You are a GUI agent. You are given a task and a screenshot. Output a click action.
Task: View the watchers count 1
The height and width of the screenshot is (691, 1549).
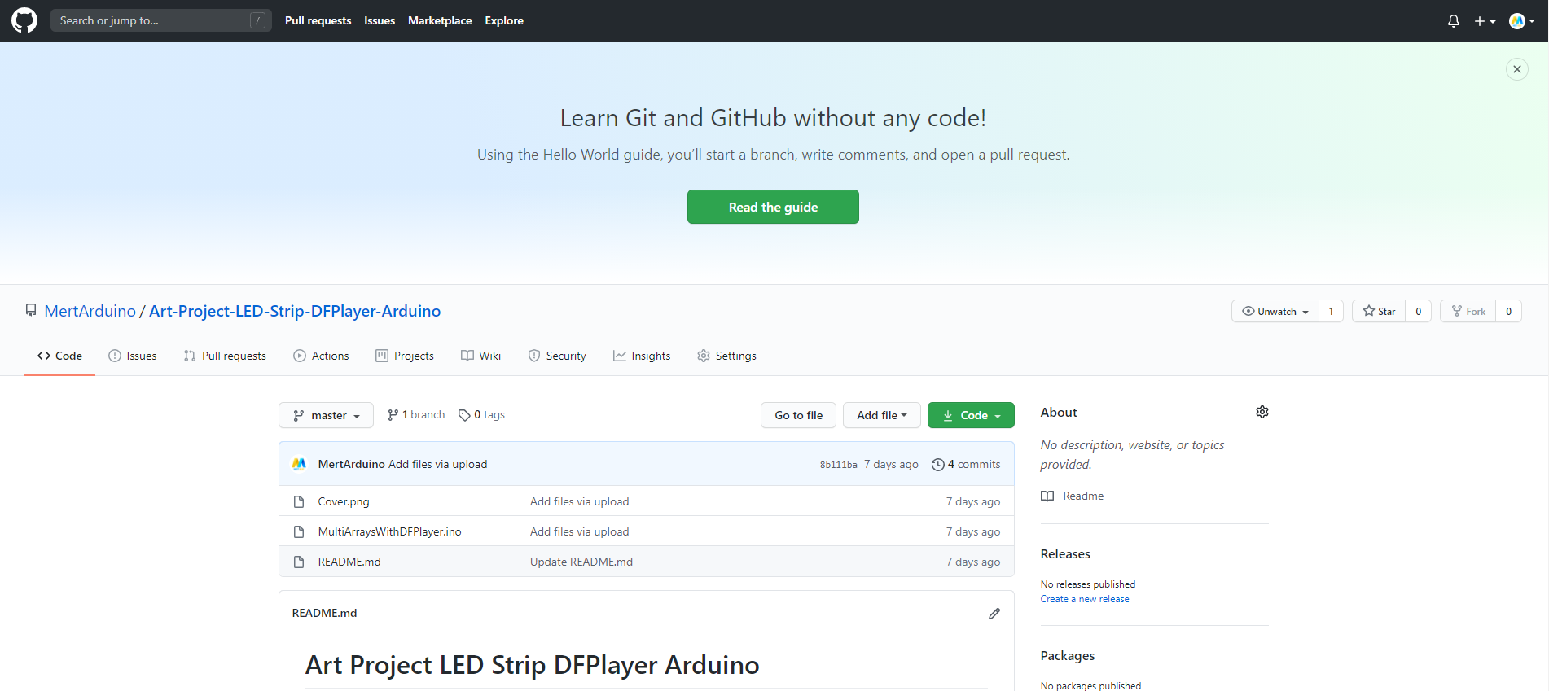pos(1331,311)
